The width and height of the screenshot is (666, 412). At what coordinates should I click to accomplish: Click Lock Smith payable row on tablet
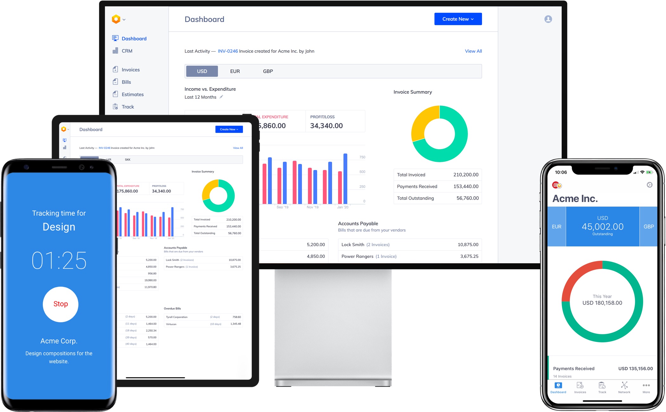[203, 260]
